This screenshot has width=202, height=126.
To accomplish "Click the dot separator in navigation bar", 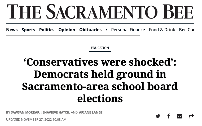I will pos(106,30).
